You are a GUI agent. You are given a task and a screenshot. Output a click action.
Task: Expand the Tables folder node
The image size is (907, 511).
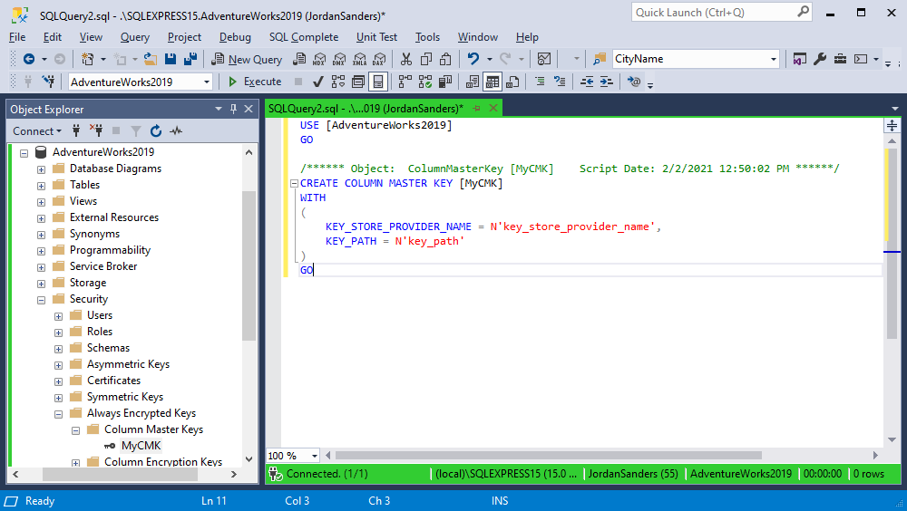click(x=41, y=185)
